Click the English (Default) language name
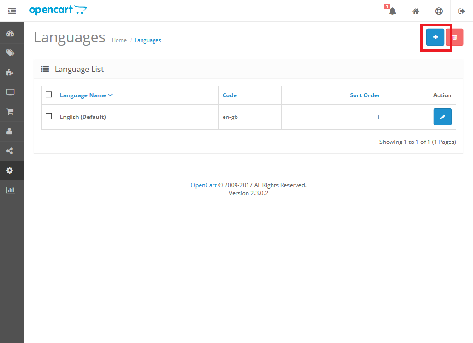This screenshot has height=343, width=473. click(83, 117)
